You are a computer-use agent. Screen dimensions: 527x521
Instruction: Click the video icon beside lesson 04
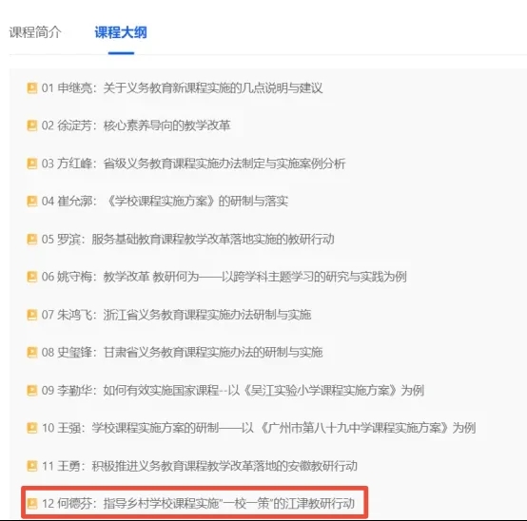point(32,202)
